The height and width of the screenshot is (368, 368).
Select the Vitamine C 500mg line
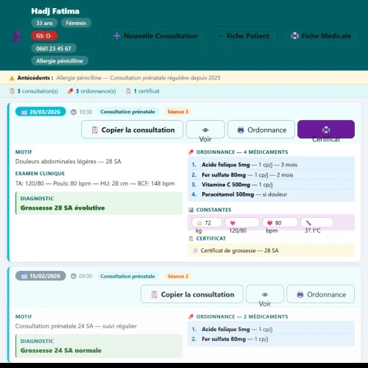coord(271,185)
